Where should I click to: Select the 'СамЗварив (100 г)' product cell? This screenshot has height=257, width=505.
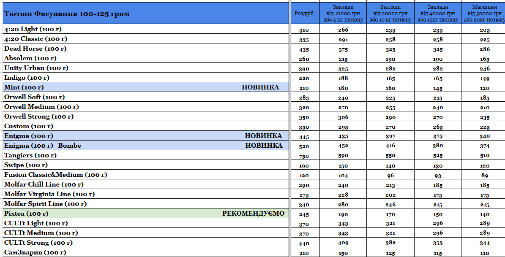[146, 252]
